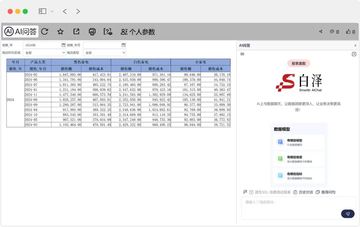Click the 黑色家电 column header

(x=81, y=62)
